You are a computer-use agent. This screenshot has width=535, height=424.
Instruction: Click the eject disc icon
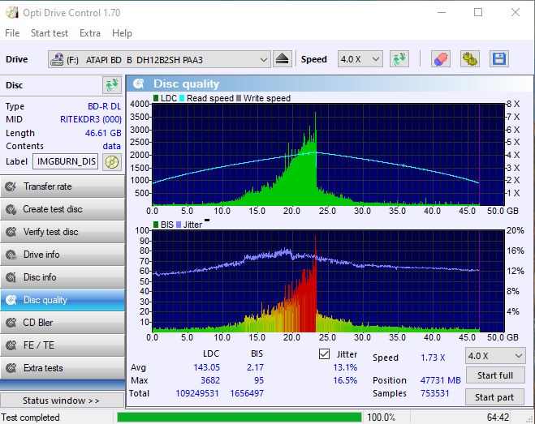tap(283, 59)
